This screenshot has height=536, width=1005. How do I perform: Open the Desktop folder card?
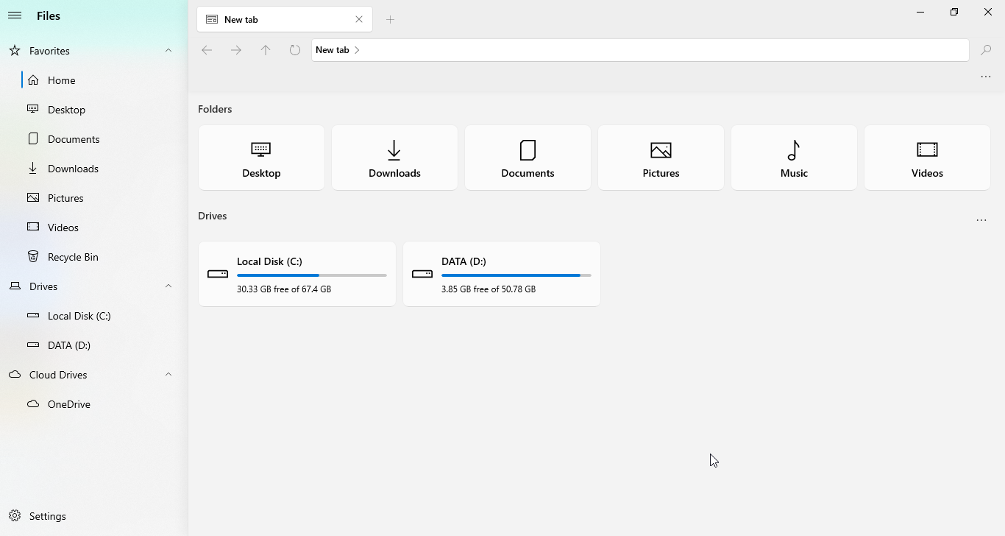[x=261, y=158]
